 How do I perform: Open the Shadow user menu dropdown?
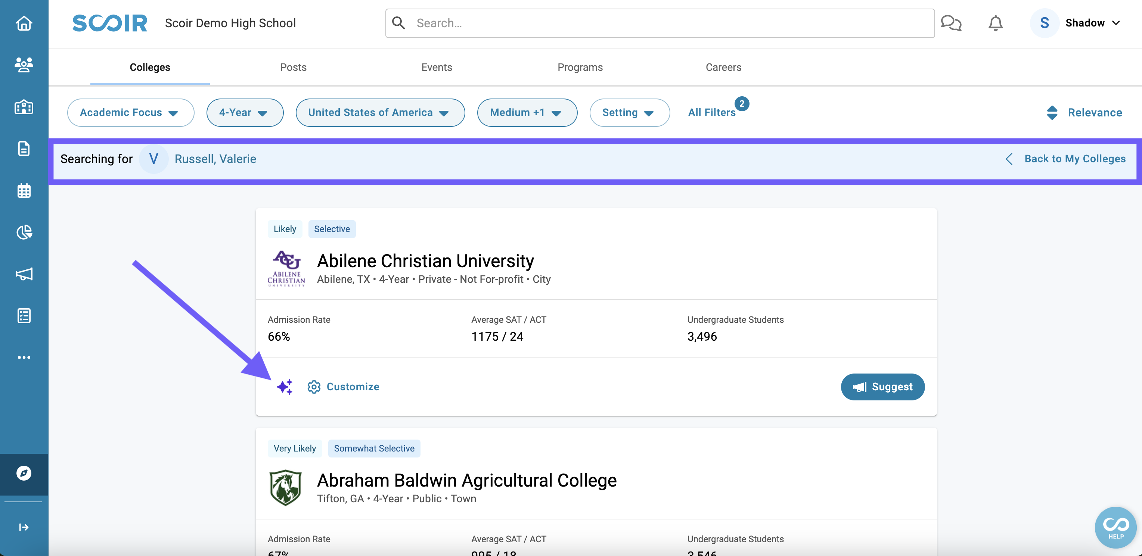tap(1093, 23)
